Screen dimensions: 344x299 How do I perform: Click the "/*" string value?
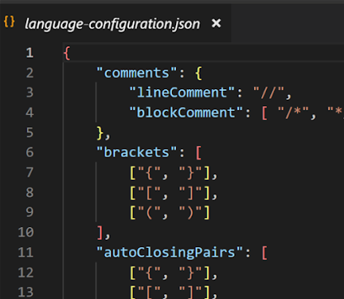(294, 113)
